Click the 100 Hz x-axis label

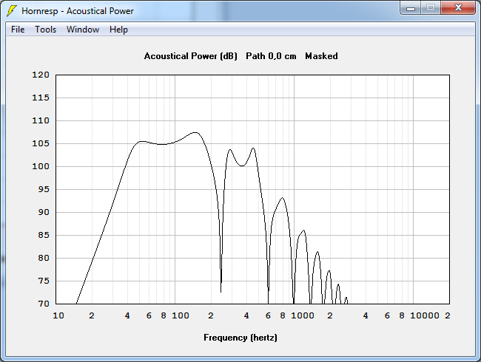point(181,315)
